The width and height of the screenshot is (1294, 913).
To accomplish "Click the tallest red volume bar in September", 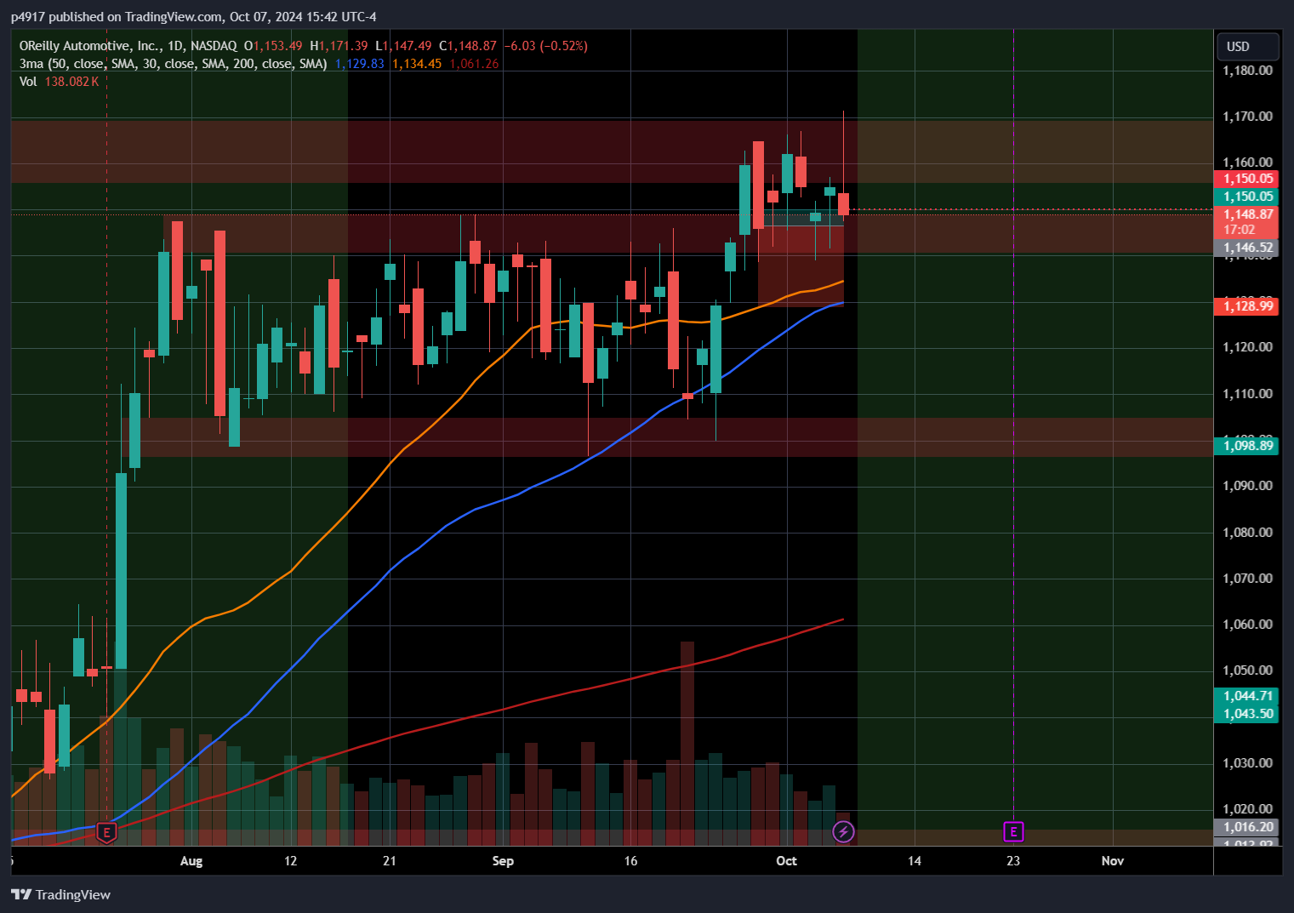I will (x=687, y=743).
